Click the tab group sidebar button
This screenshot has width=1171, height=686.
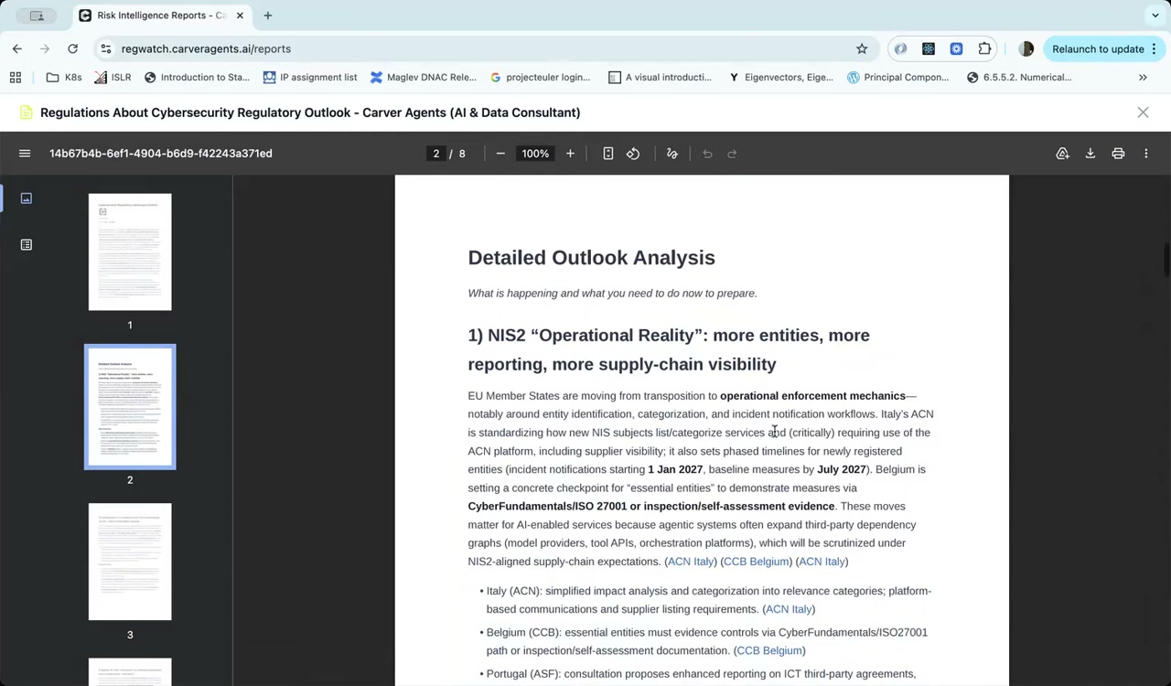[x=37, y=16]
